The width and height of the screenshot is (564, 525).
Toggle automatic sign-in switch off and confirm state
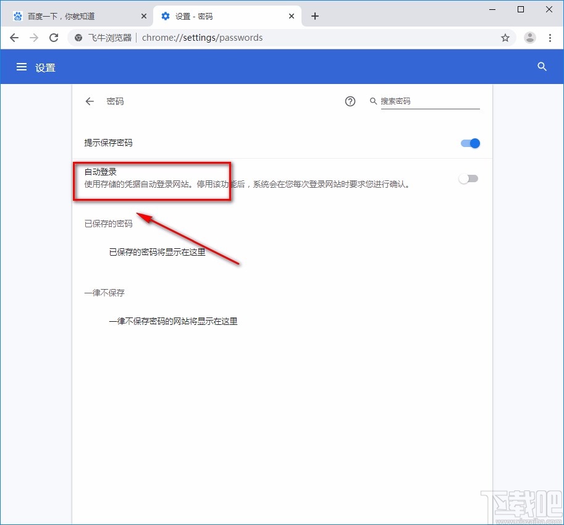(468, 178)
